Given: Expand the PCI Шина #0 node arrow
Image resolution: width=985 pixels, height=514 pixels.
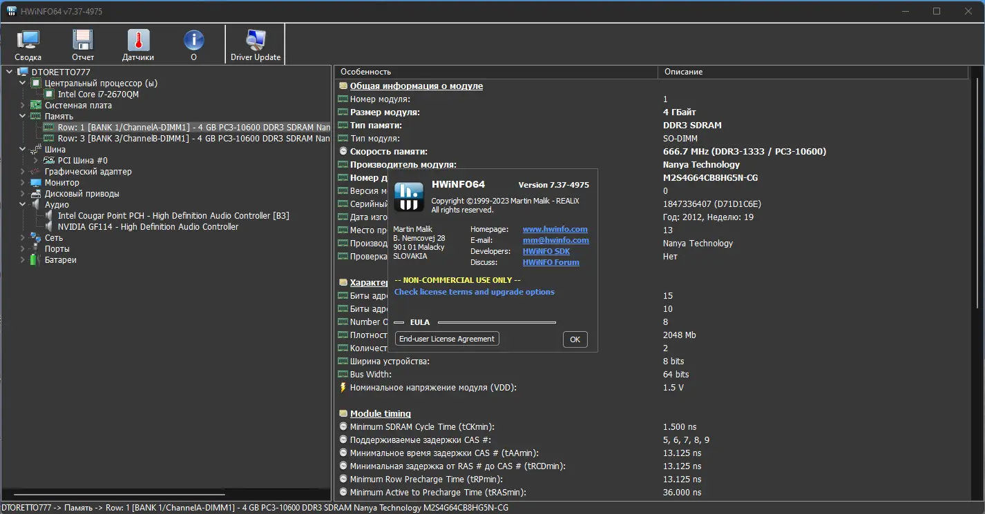Looking at the screenshot, I should [x=36, y=160].
